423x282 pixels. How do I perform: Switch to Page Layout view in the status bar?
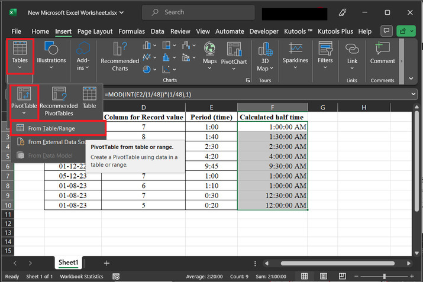(324, 276)
